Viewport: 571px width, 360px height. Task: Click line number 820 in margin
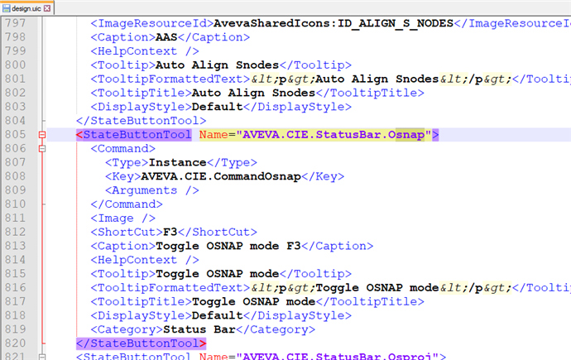click(15, 343)
